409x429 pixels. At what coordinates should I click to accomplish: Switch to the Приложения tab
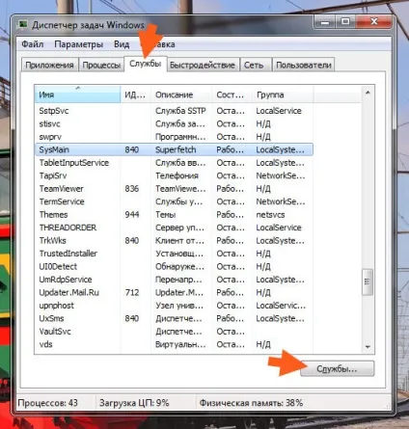[x=49, y=65]
